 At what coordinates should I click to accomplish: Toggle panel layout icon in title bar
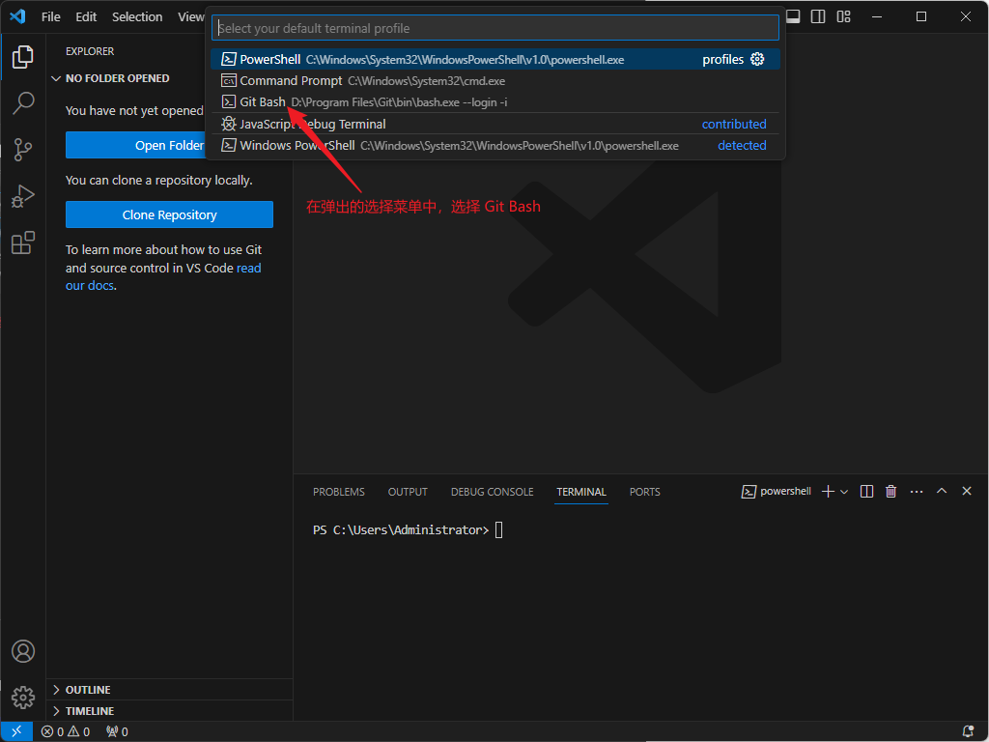794,16
